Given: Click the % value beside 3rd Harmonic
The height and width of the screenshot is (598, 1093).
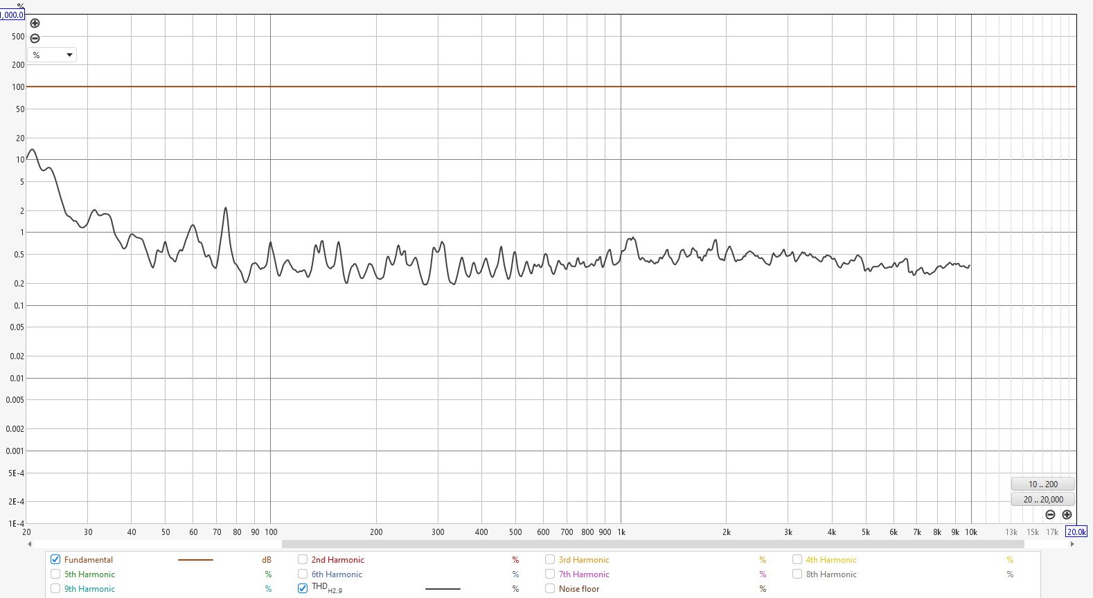Looking at the screenshot, I should click(x=763, y=560).
